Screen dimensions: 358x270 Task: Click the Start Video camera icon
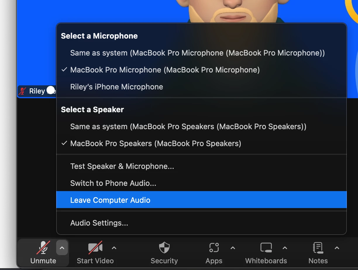coord(95,248)
